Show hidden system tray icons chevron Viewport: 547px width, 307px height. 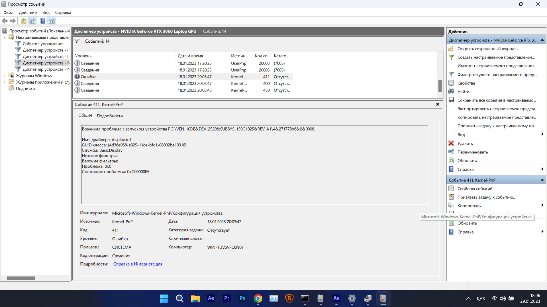click(x=468, y=298)
